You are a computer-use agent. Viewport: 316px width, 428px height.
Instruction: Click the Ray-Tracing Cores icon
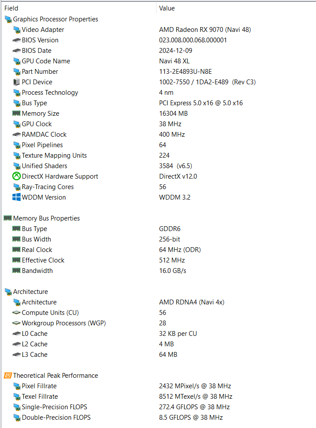point(17,187)
